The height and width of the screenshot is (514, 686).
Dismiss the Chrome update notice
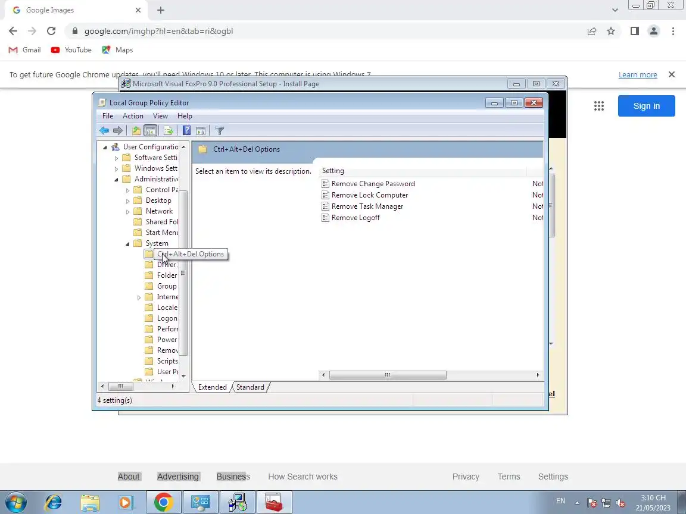672,74
